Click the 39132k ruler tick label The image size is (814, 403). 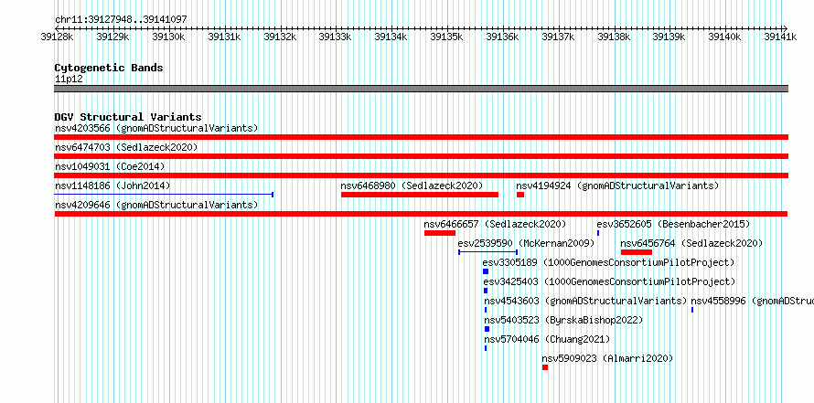280,37
